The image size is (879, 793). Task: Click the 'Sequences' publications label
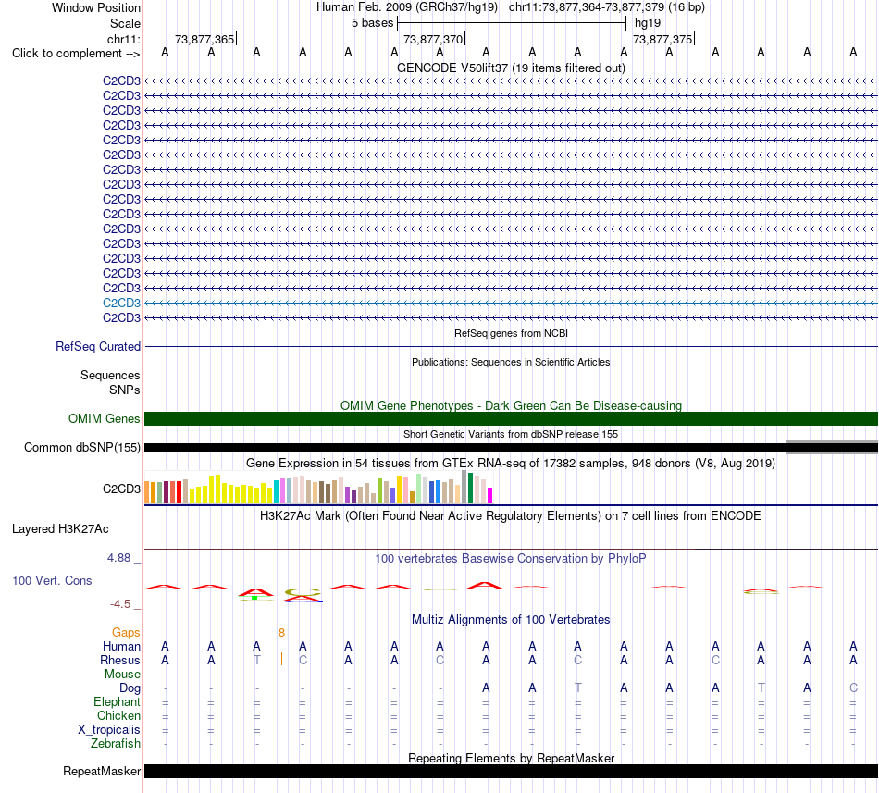110,376
